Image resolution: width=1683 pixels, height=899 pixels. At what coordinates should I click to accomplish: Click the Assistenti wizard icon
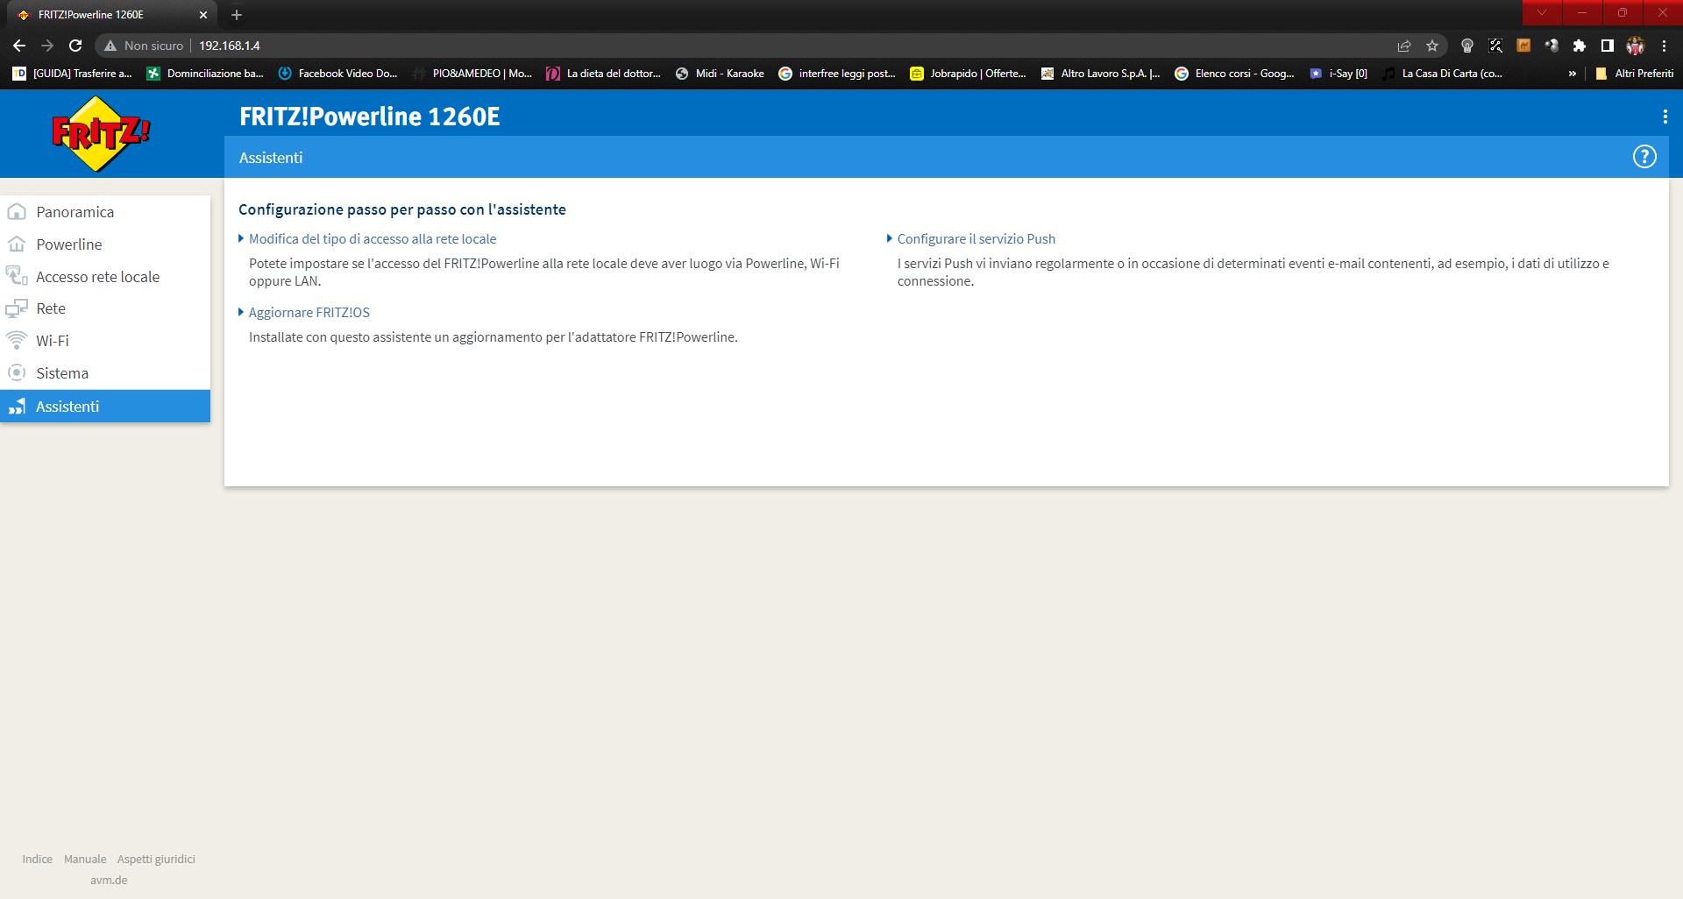17,406
